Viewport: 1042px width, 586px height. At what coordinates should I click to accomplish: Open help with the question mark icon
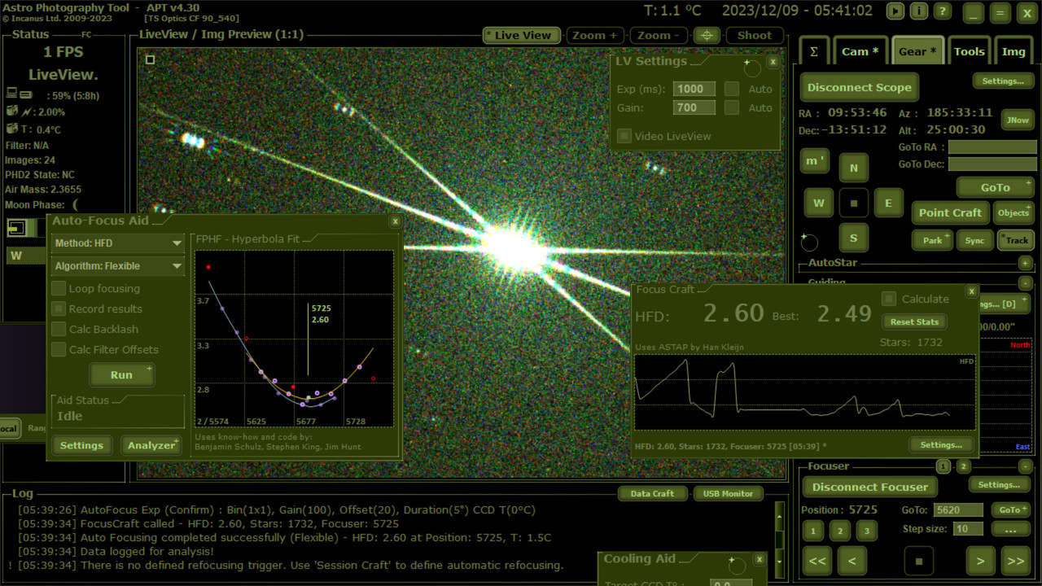(942, 11)
